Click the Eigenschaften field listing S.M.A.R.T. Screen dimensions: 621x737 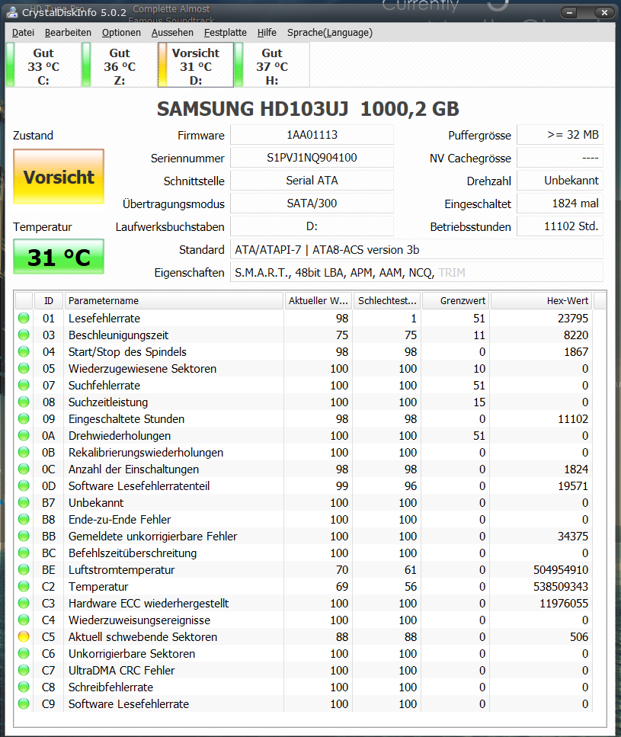[416, 273]
